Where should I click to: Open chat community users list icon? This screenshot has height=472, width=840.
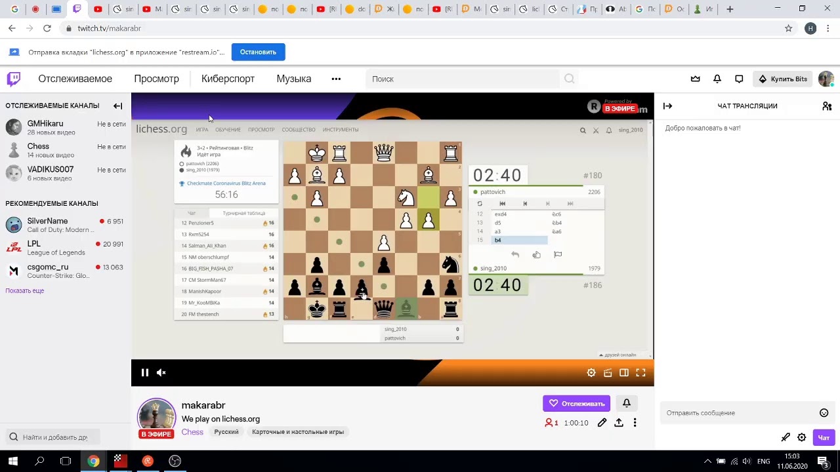pyautogui.click(x=827, y=106)
